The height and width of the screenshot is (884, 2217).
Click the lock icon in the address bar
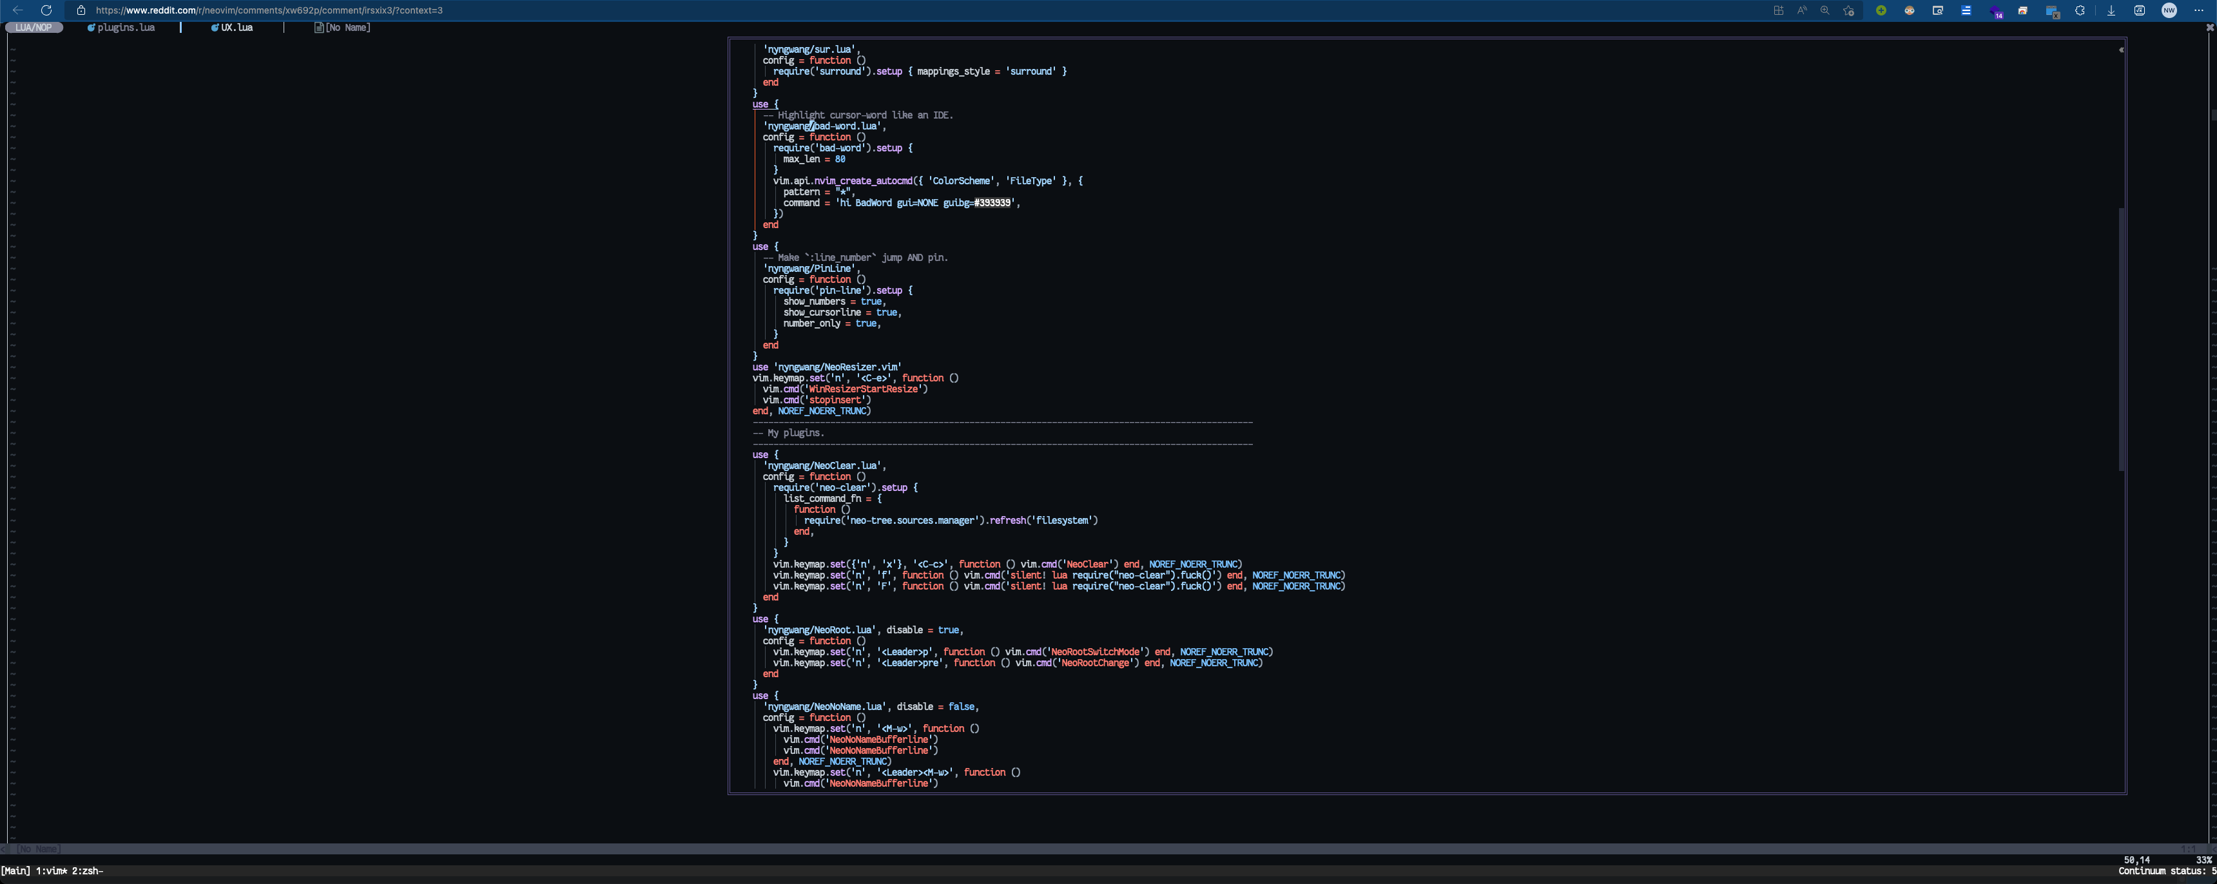click(x=81, y=10)
